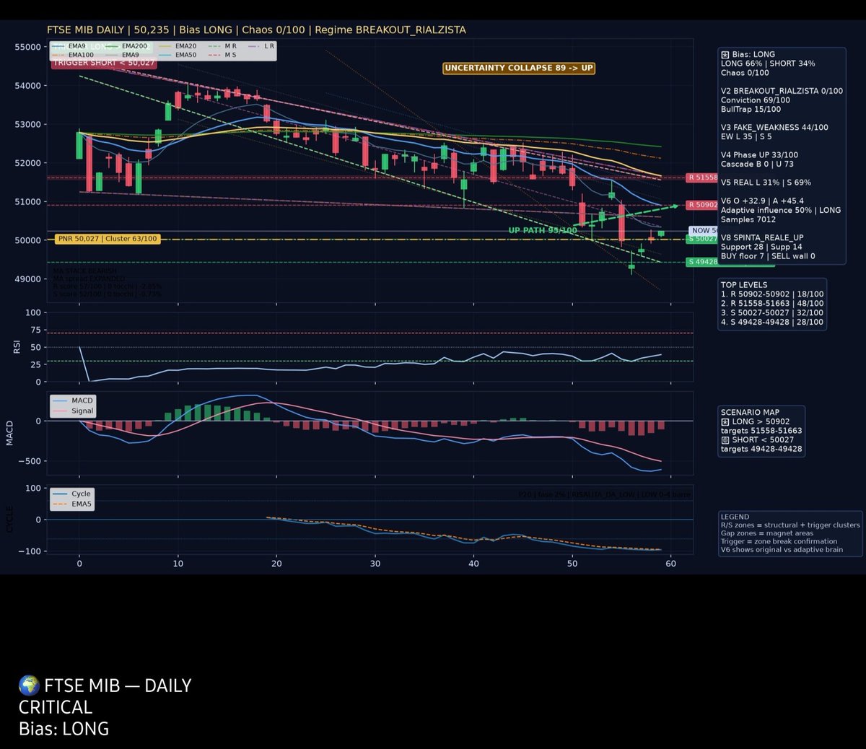This screenshot has width=866, height=749.
Task: Click the L R legend entry
Action: click(261, 46)
